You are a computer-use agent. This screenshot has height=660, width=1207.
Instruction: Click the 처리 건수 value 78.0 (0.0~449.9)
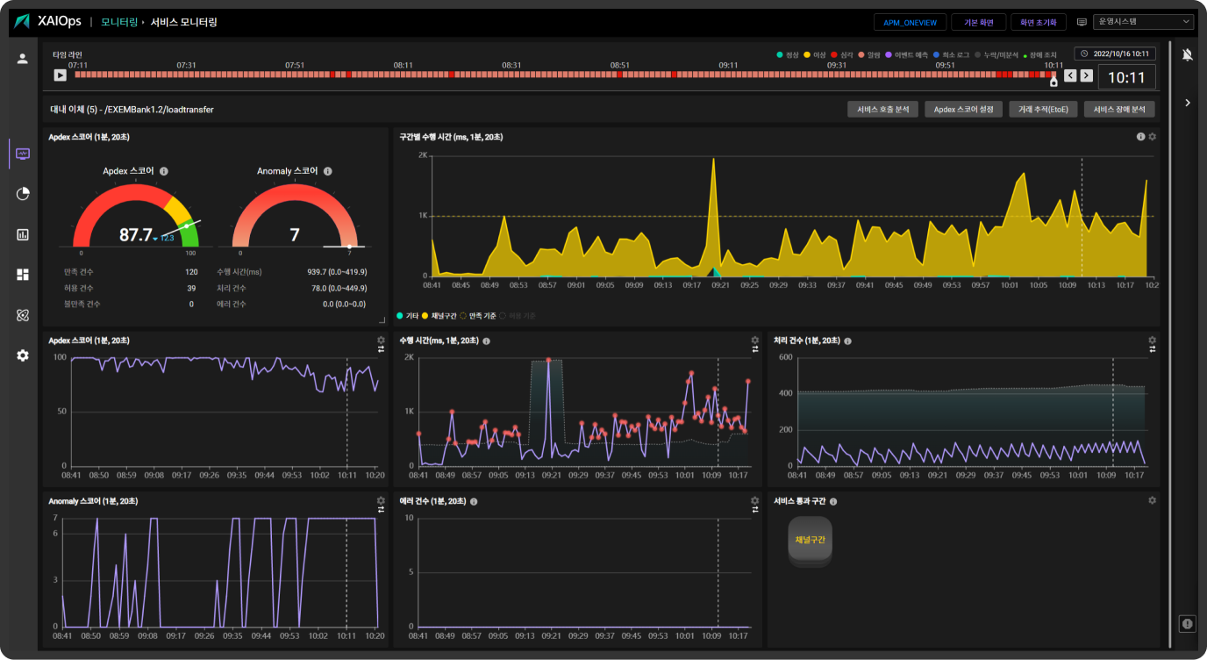point(338,288)
